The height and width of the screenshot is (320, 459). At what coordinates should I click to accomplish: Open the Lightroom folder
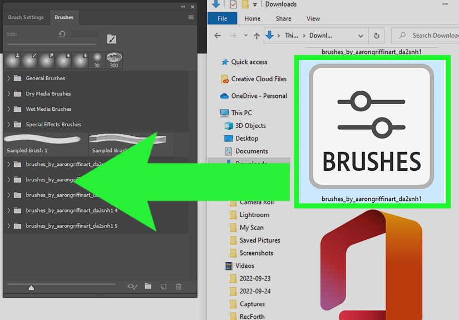click(250, 215)
